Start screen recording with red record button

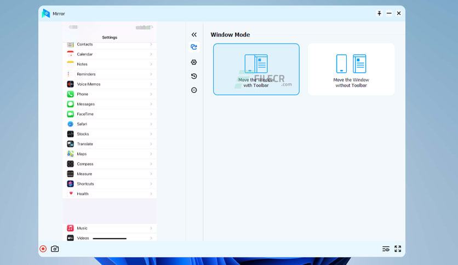pyautogui.click(x=43, y=249)
